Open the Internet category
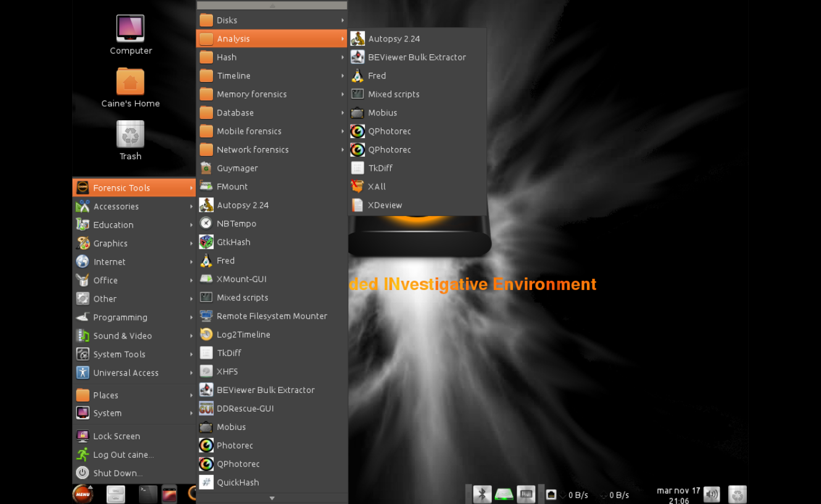Image resolution: width=821 pixels, height=504 pixels. tap(134, 262)
